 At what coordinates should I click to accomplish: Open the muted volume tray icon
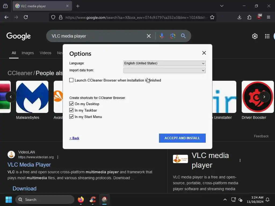(x=240, y=200)
